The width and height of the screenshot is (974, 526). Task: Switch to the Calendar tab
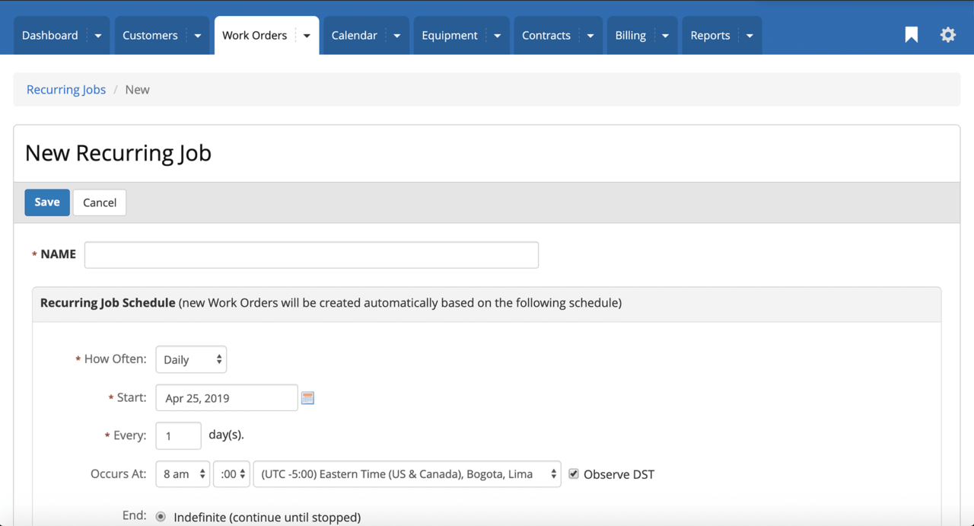click(x=355, y=34)
